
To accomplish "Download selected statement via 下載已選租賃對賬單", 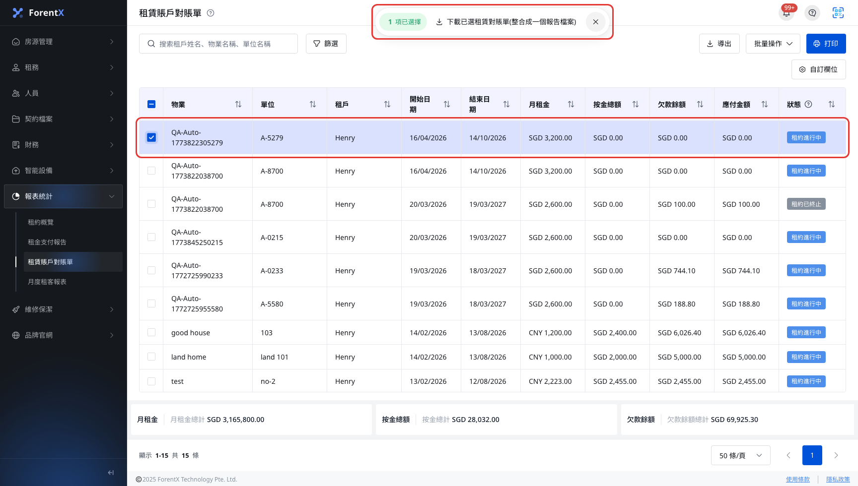I will (506, 22).
